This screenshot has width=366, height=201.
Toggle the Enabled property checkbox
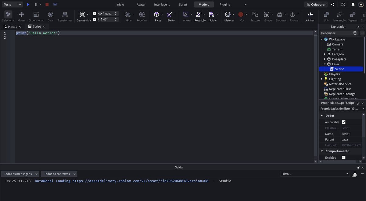point(343,158)
